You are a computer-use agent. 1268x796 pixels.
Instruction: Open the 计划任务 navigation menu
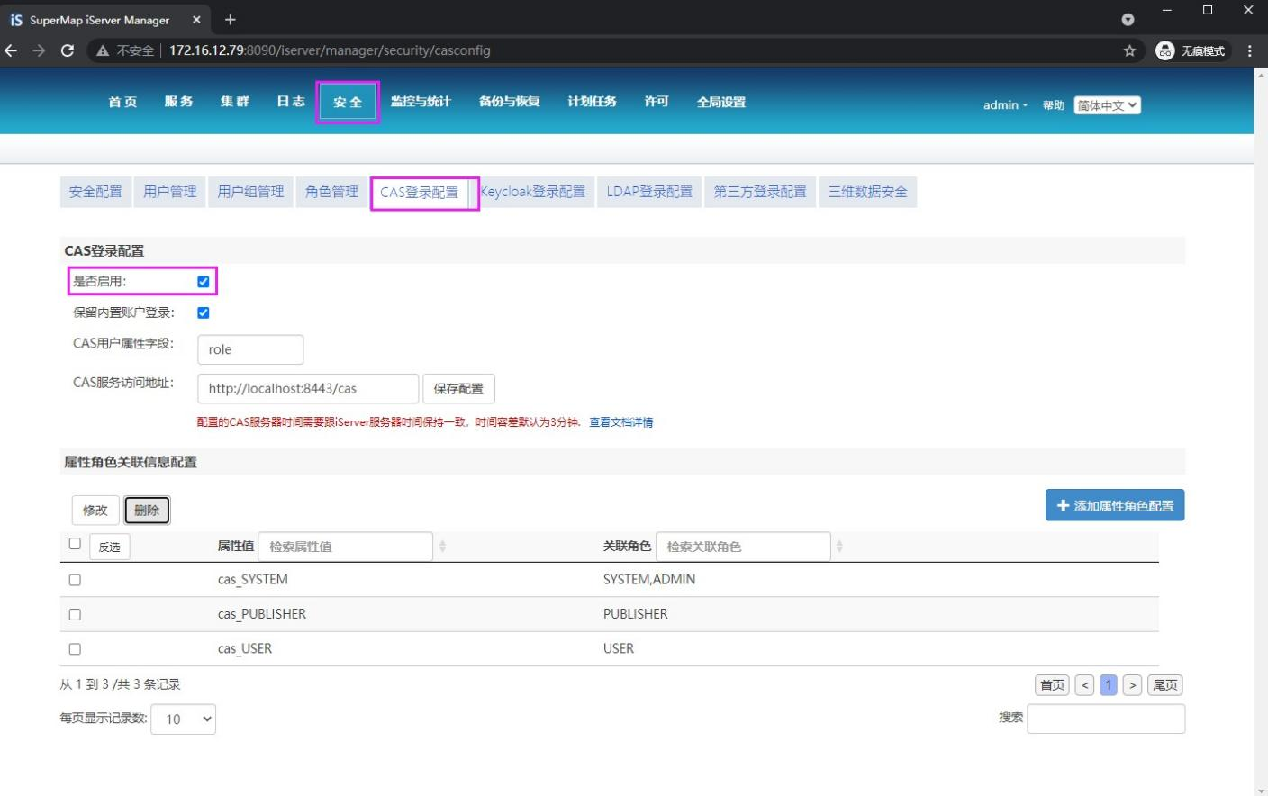click(x=592, y=102)
